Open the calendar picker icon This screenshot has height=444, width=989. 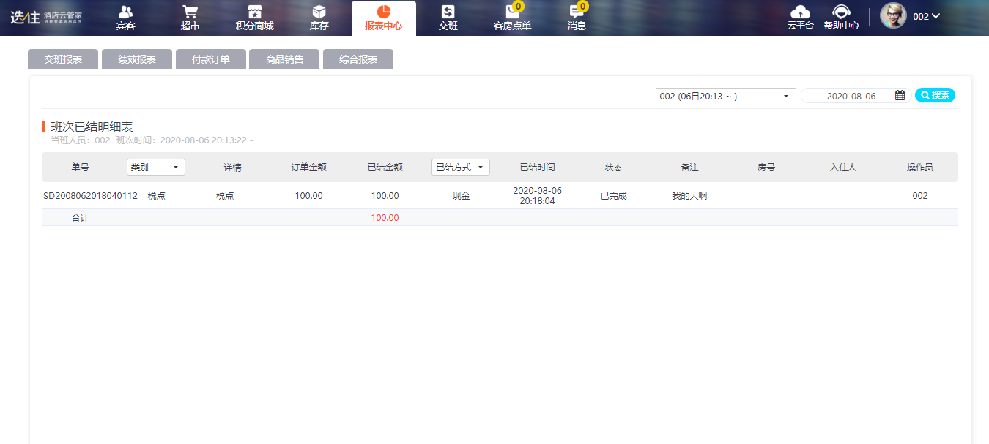point(900,95)
